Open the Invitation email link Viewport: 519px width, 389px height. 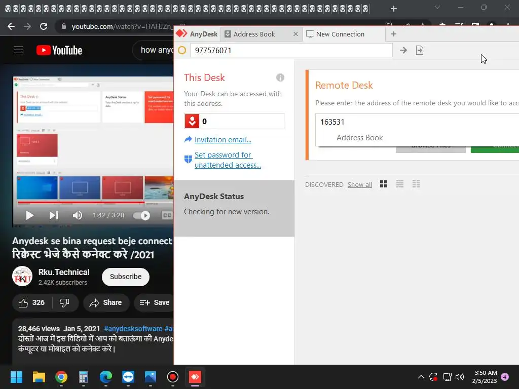(x=223, y=140)
